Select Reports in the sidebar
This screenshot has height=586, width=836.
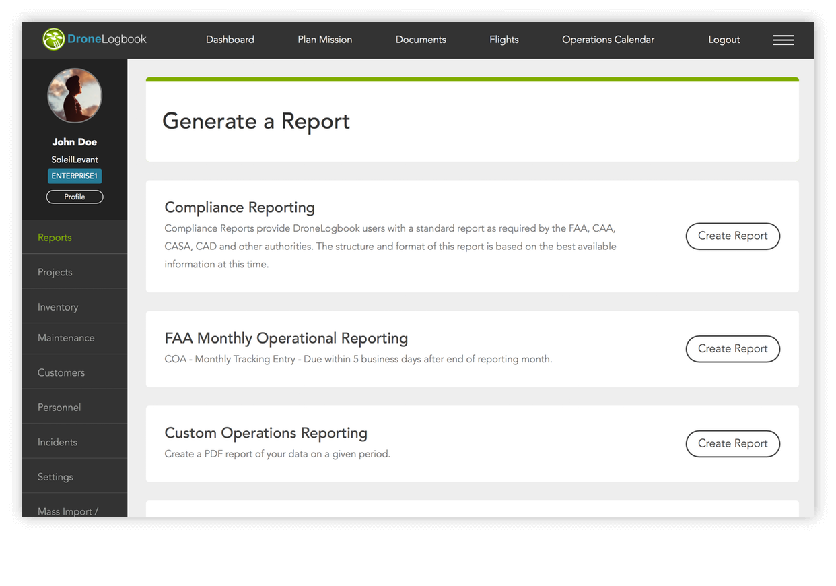coord(55,238)
